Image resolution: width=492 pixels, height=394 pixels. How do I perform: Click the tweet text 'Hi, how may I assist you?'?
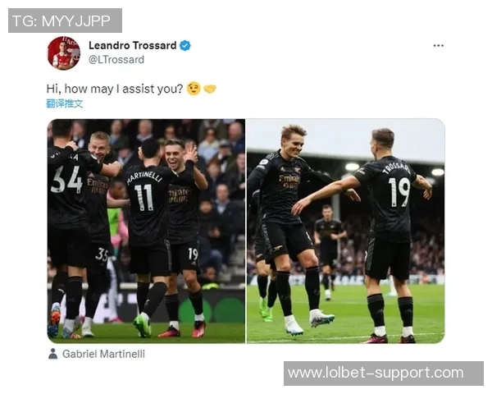click(115, 89)
